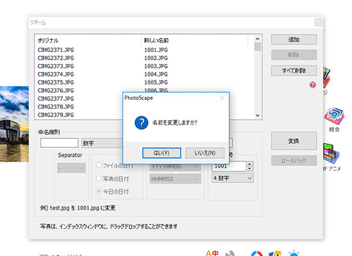Viewport: 352px width, 256px height.
Task: Open the HHMMSS time format dropdown
Action: coord(175,179)
